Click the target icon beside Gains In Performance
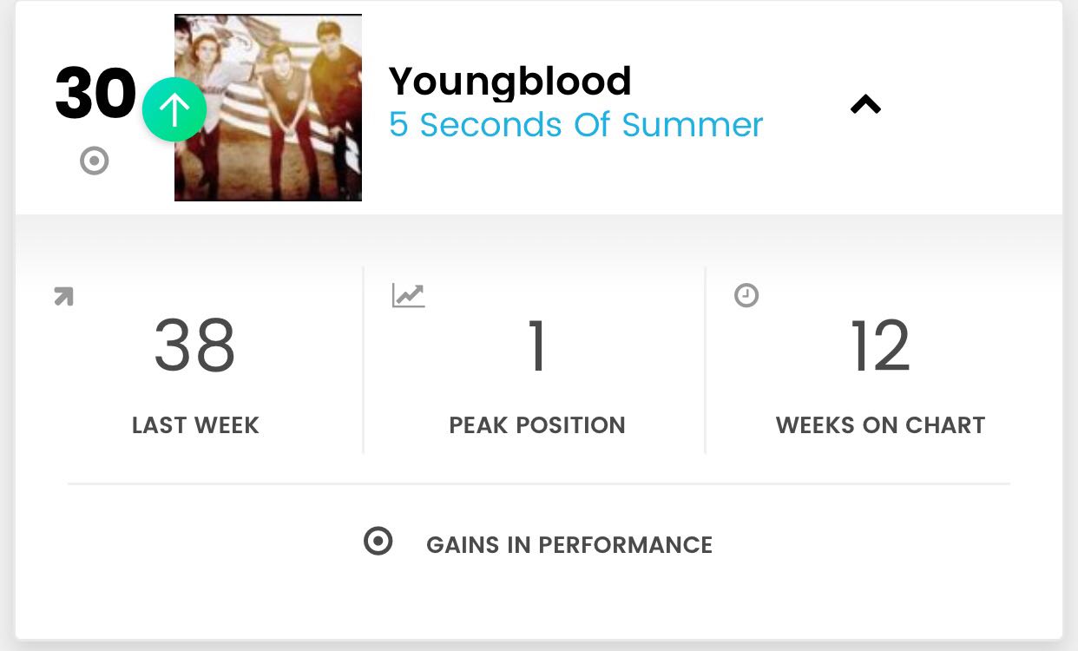1078x651 pixels. pyautogui.click(x=378, y=542)
